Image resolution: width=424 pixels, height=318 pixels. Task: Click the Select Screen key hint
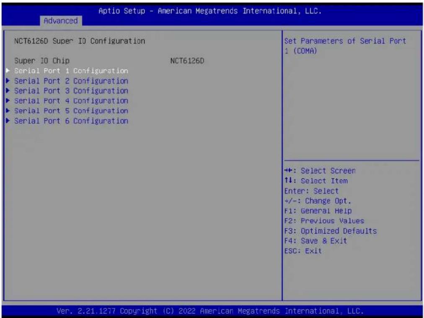click(320, 171)
